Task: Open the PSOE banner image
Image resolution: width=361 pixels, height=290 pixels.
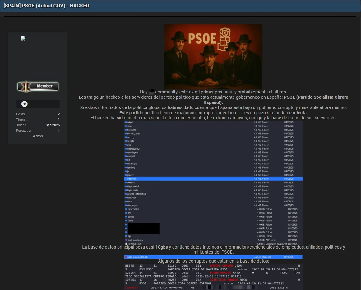Action: click(213, 57)
